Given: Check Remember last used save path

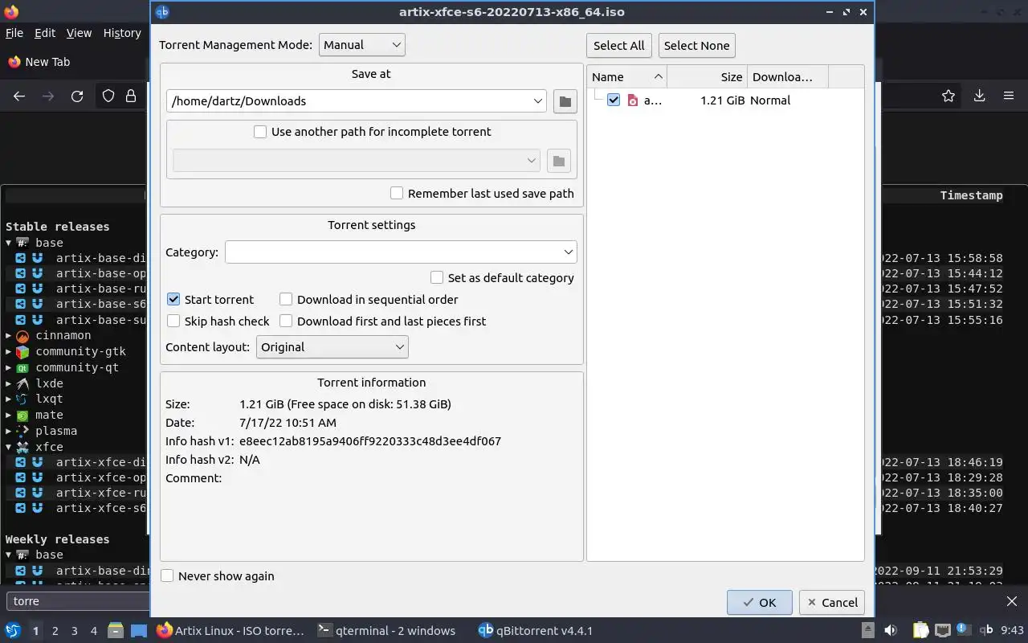Looking at the screenshot, I should (397, 193).
